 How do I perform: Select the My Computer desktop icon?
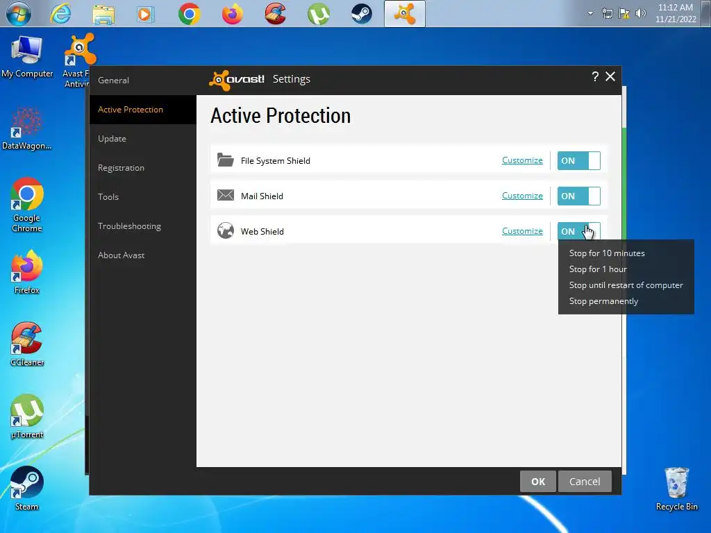pyautogui.click(x=27, y=57)
